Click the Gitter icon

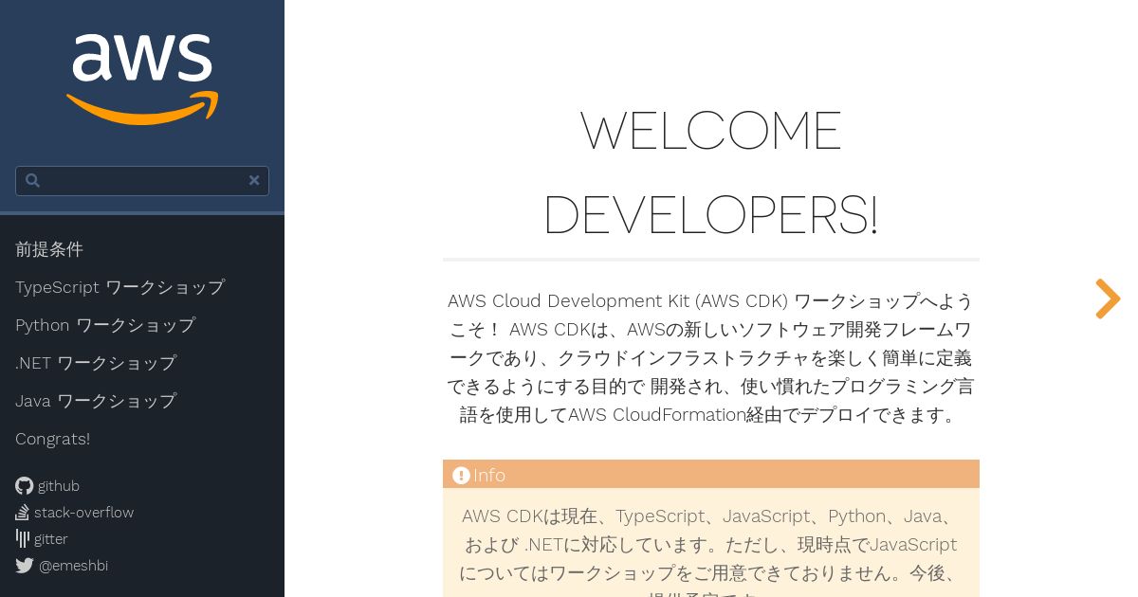tap(22, 539)
